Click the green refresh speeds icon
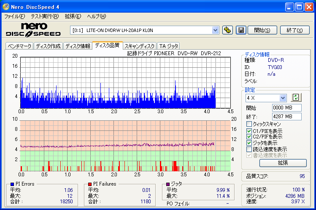 point(296,98)
